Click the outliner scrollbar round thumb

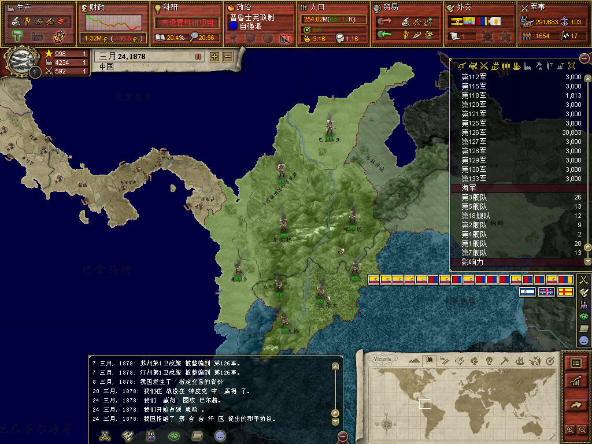(x=587, y=247)
